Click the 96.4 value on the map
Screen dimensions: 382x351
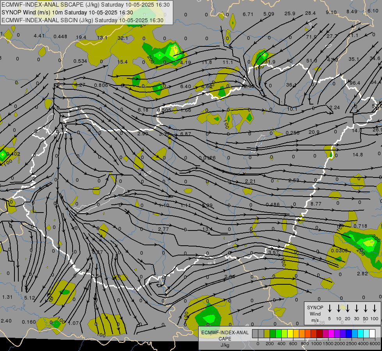[355, 83]
